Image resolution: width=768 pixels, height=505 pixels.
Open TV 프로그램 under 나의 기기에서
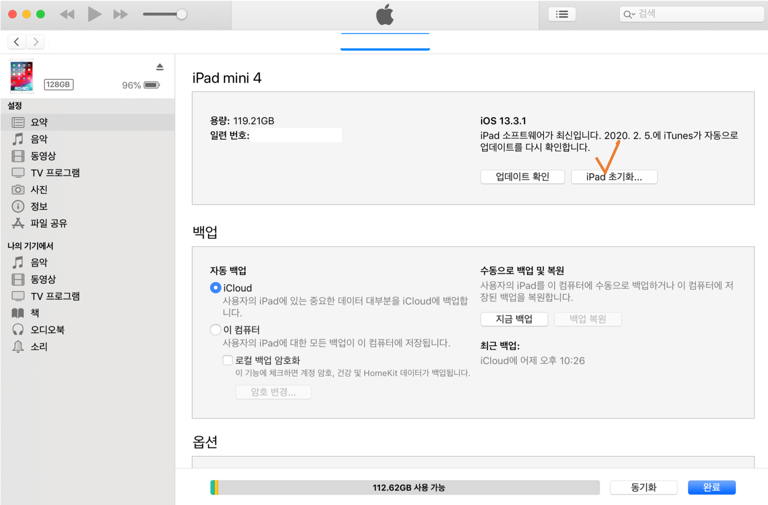click(88, 296)
